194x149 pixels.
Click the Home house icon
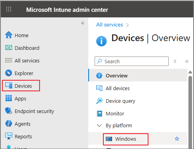tap(9, 35)
